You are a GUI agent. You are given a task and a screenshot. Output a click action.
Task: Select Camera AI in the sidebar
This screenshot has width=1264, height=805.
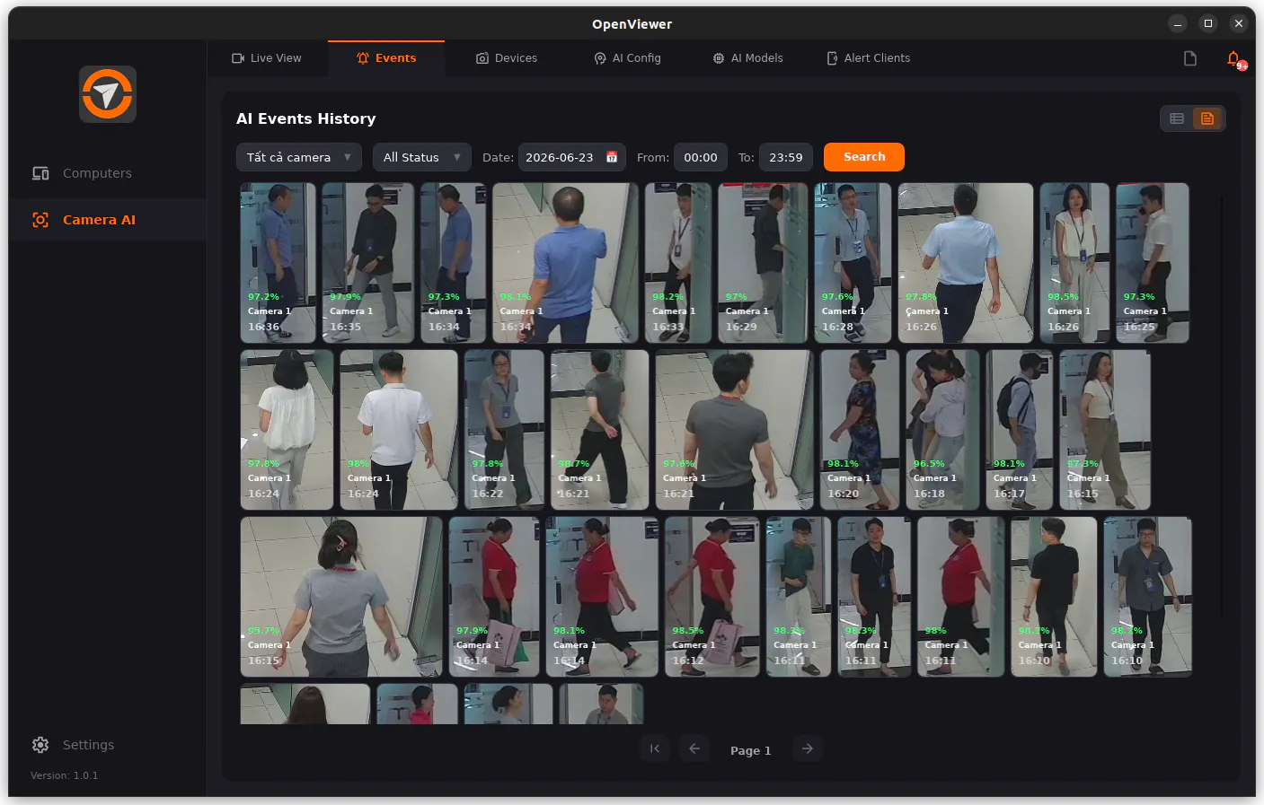coord(108,220)
